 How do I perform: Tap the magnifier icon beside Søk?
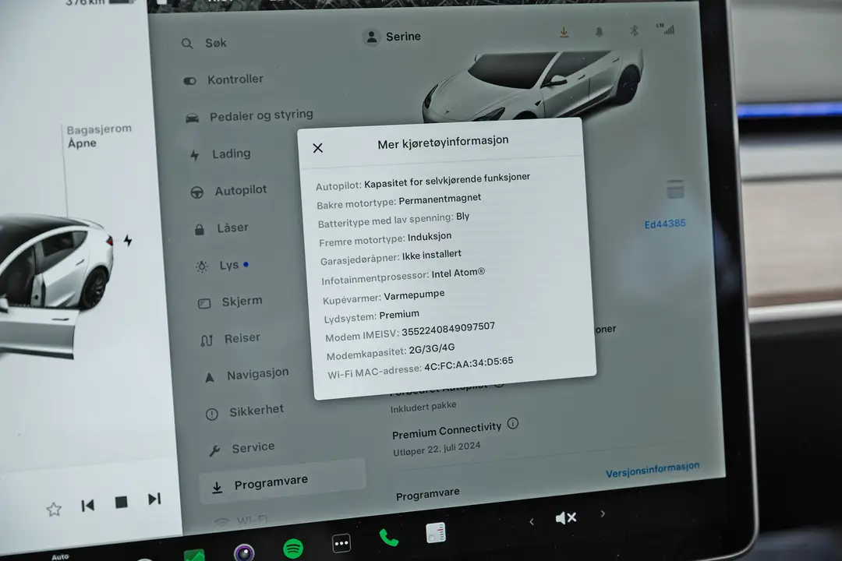(187, 44)
